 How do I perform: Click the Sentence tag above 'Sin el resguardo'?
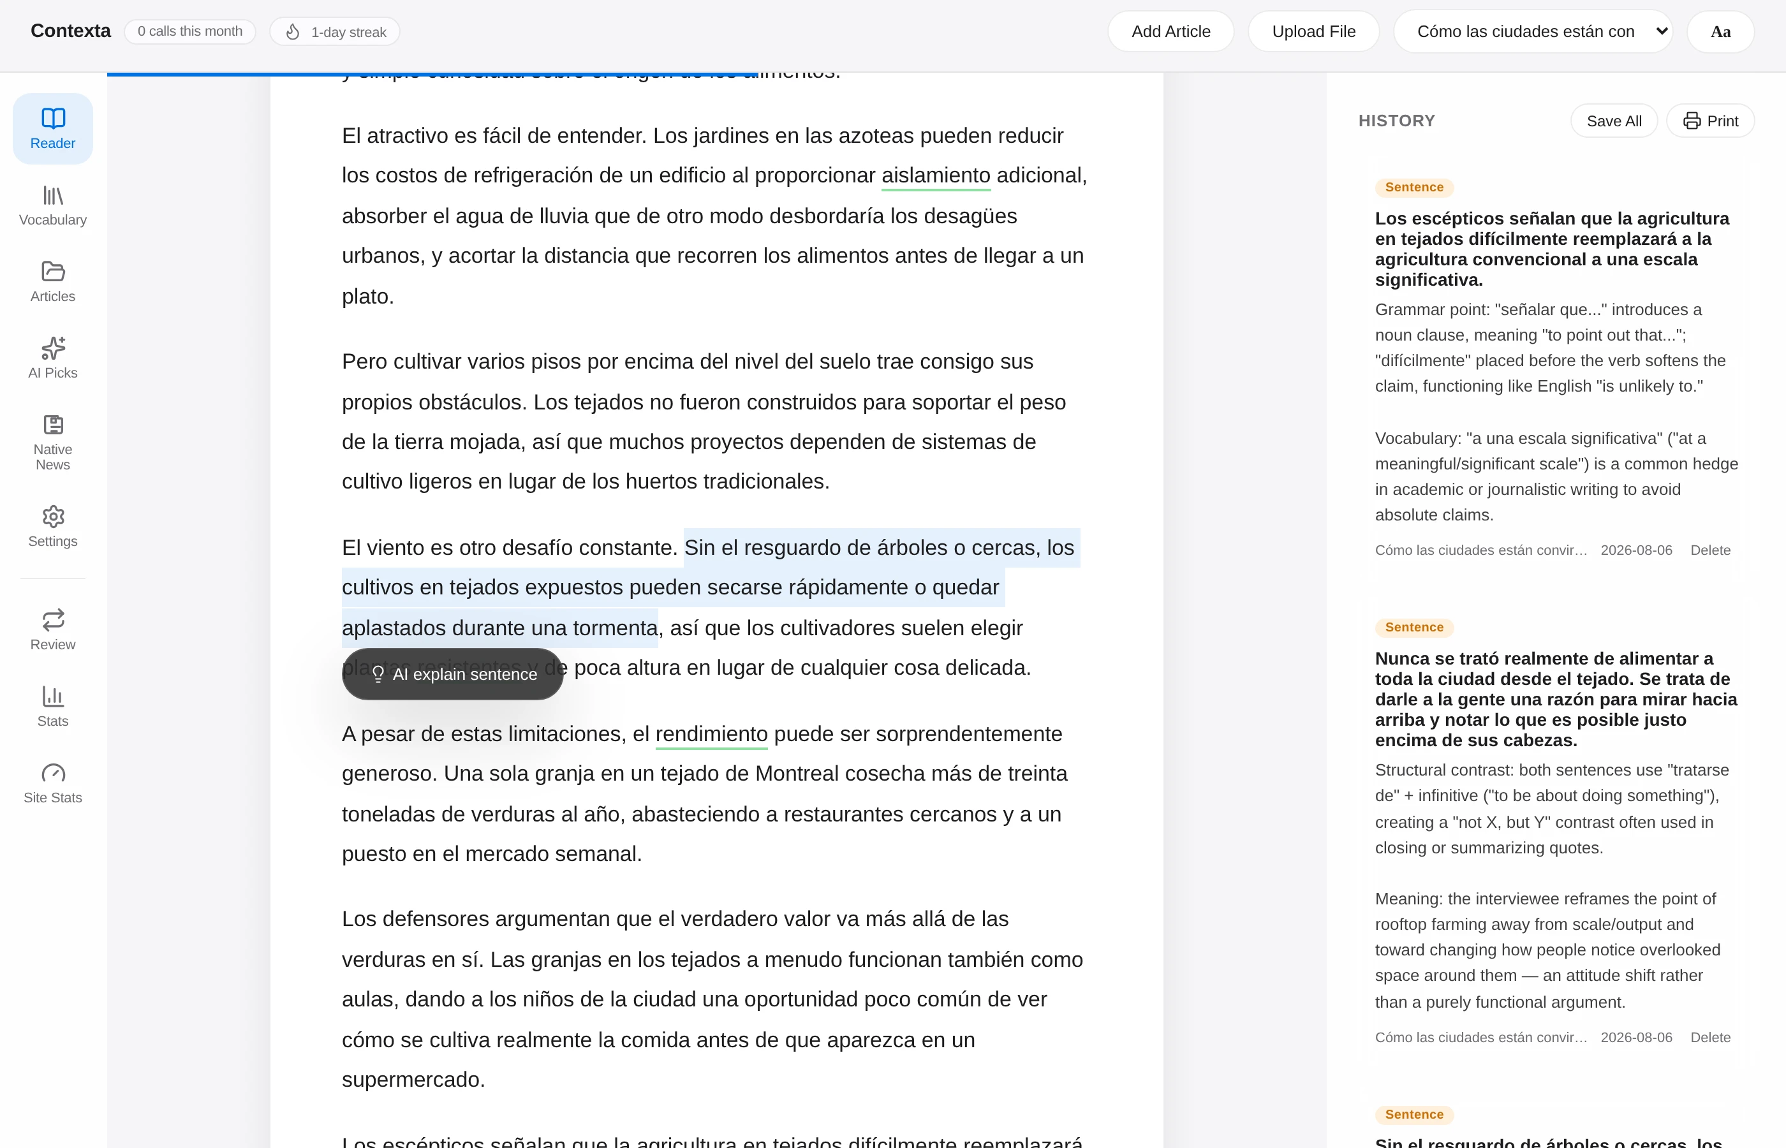pos(1414,1114)
